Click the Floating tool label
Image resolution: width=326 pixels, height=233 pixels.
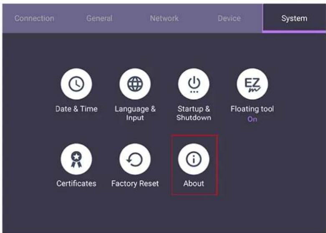pyautogui.click(x=252, y=109)
